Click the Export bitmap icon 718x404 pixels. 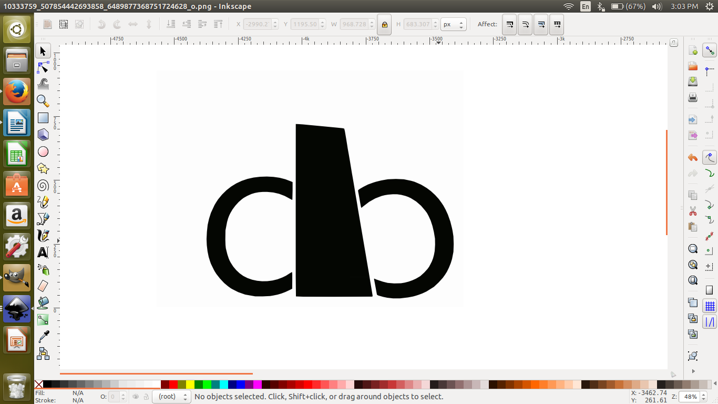pyautogui.click(x=693, y=135)
